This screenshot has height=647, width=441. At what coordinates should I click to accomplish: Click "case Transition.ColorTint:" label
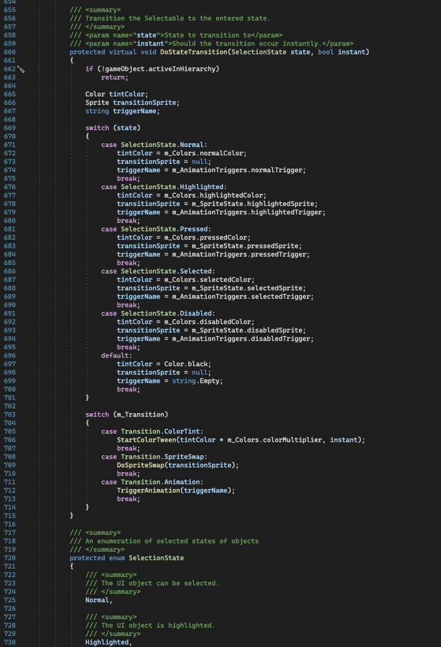pyautogui.click(x=153, y=431)
